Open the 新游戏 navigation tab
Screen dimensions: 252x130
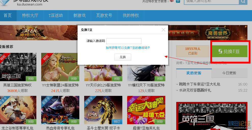(79, 15)
